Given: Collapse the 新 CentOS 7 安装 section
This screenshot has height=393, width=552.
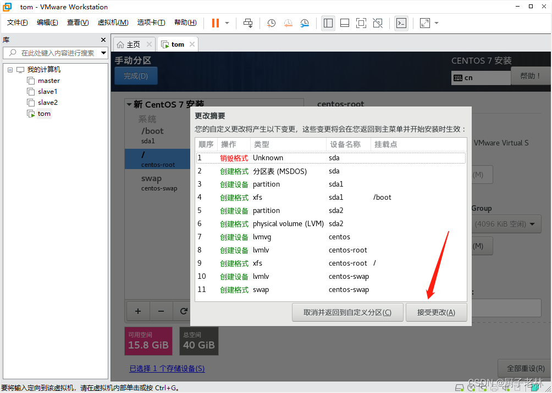Looking at the screenshot, I should coord(129,104).
